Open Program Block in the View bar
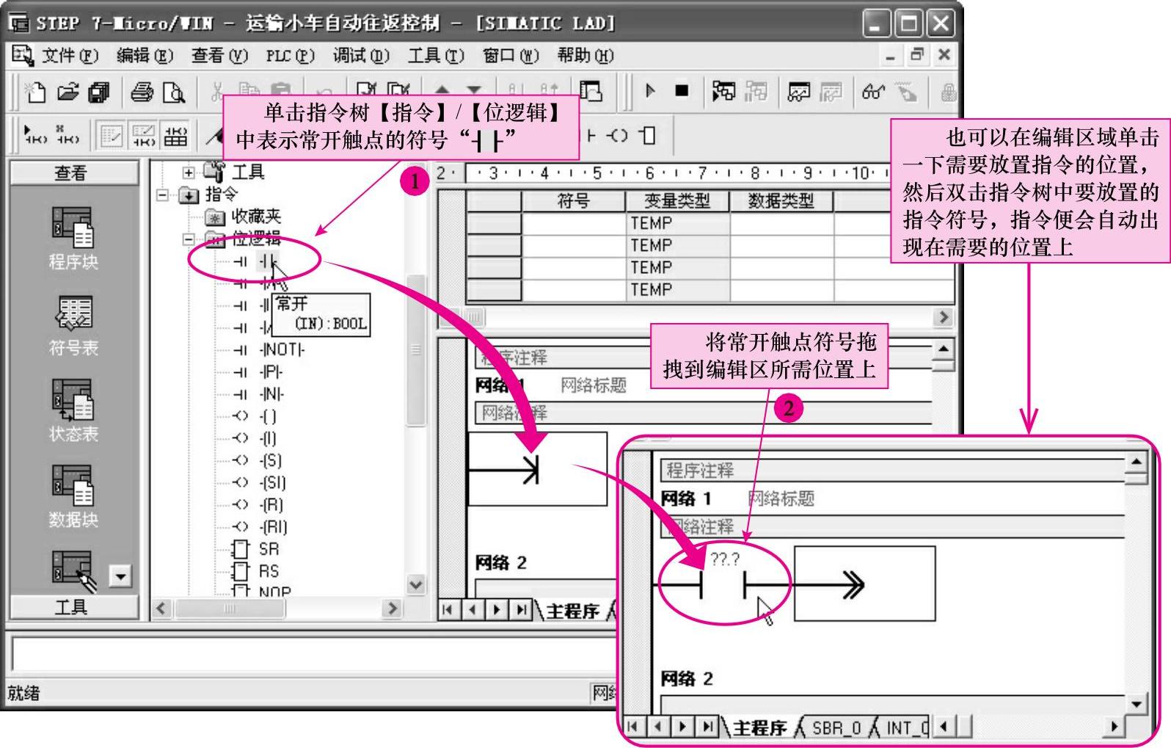This screenshot has width=1171, height=748. (x=73, y=238)
